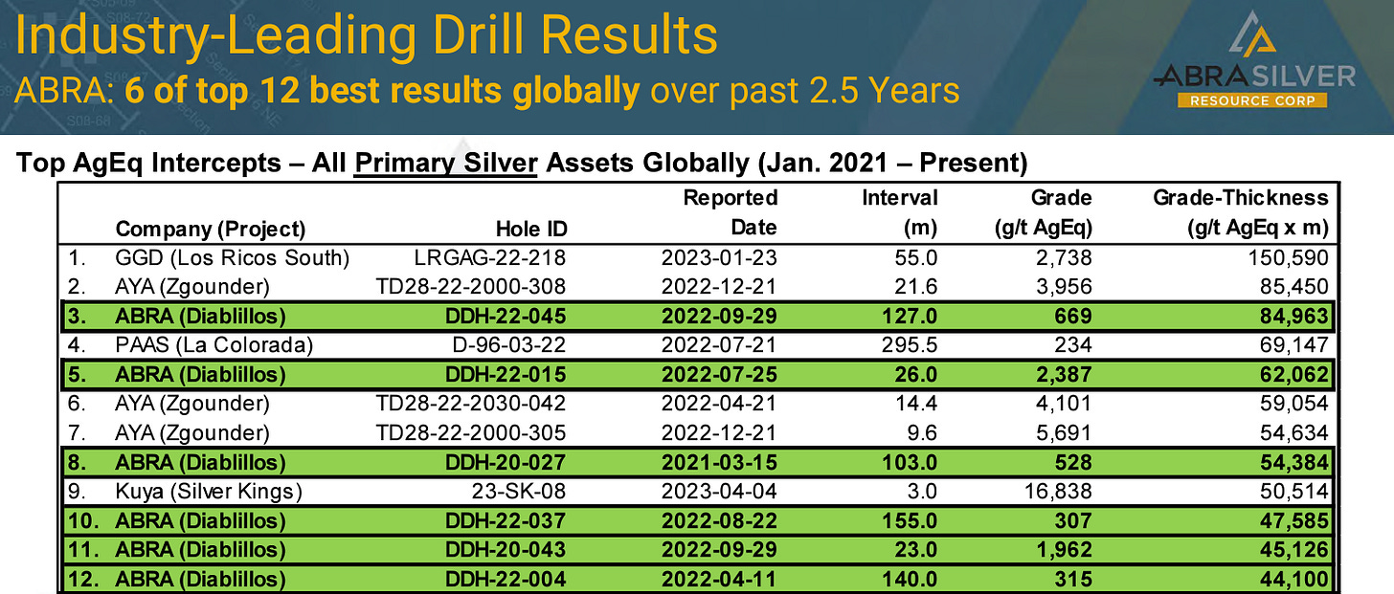Click grade-thickness value 54,384
Viewport: 1394px width, 594px height.
(1293, 463)
